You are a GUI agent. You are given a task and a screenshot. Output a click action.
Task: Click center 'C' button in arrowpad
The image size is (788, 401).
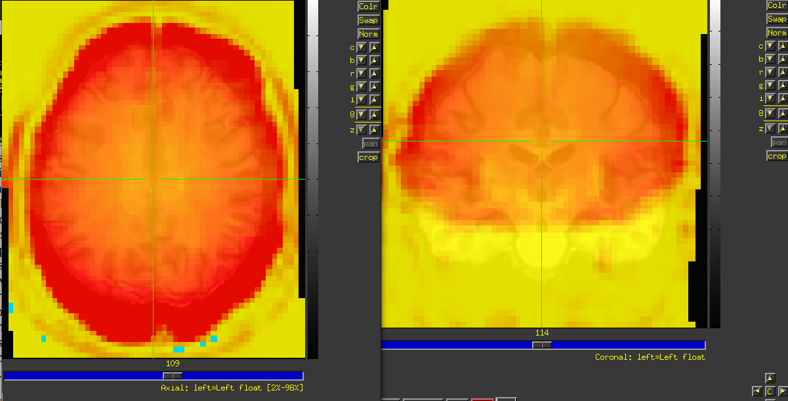[x=770, y=391]
